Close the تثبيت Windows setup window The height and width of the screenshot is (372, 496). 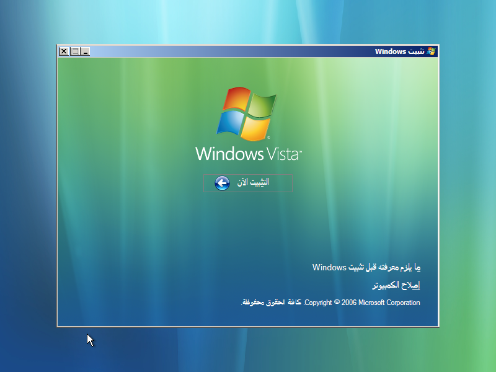[x=64, y=51]
